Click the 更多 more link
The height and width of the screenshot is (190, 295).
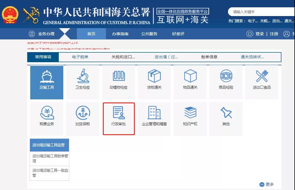pos(267,184)
